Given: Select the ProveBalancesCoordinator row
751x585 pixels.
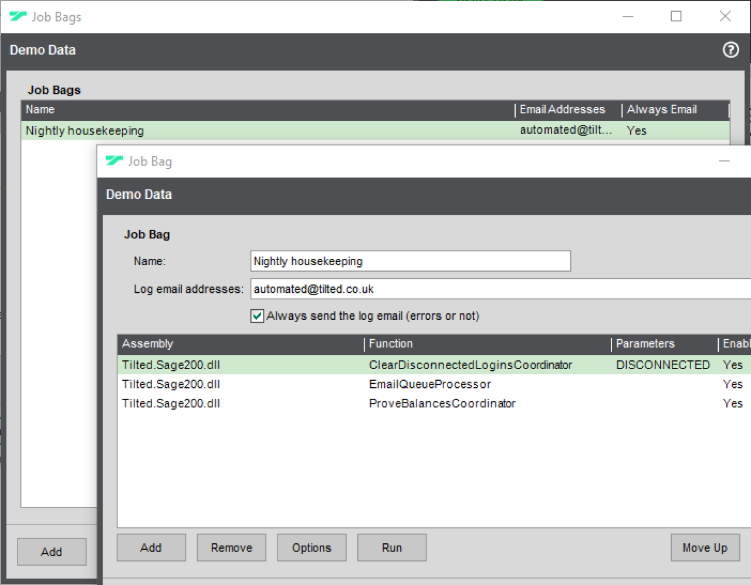Looking at the screenshot, I should point(434,404).
